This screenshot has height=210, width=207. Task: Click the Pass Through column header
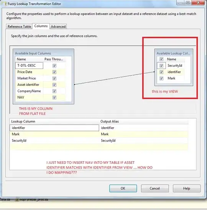54,59
